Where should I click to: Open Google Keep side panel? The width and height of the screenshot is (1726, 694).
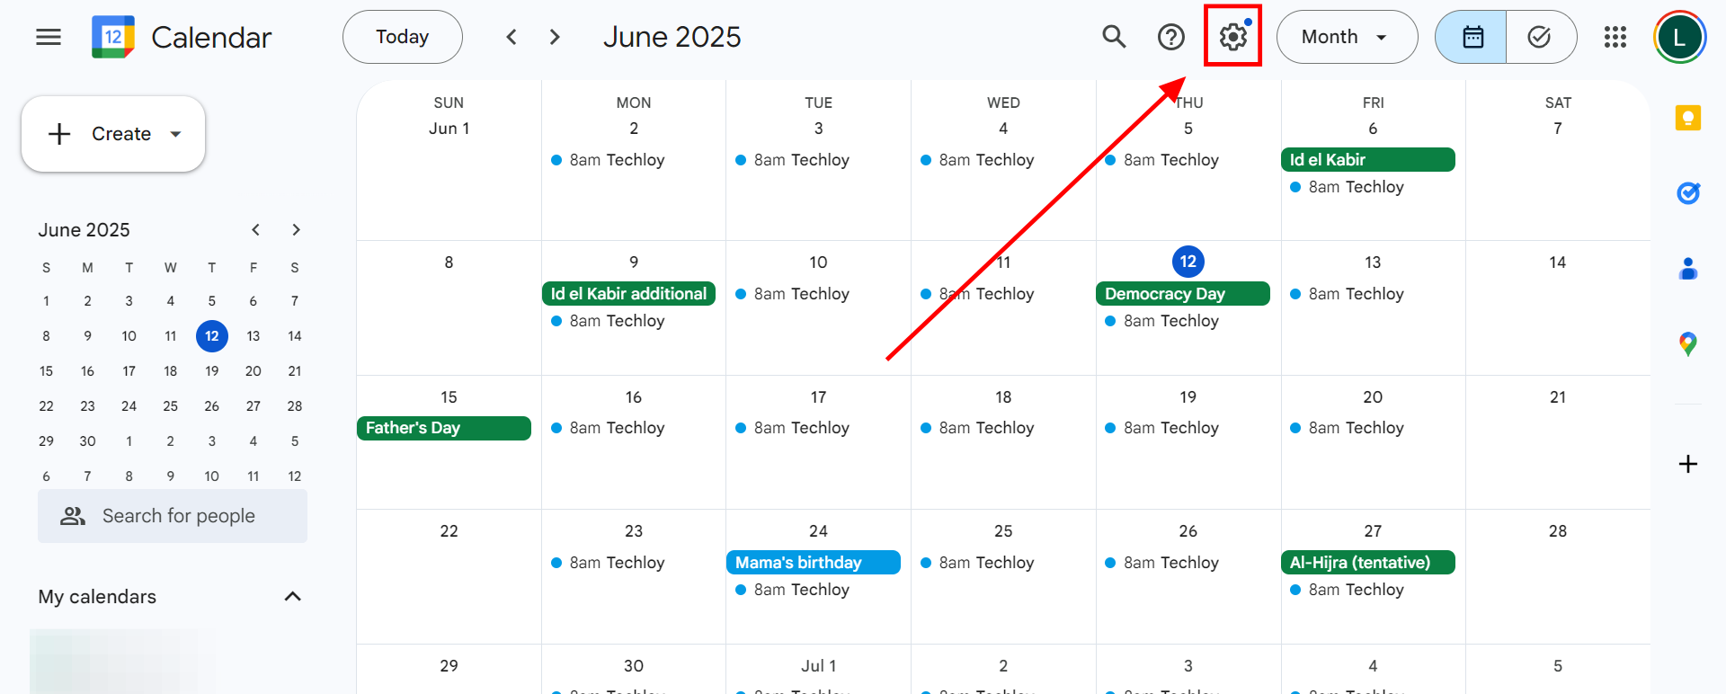point(1687,118)
